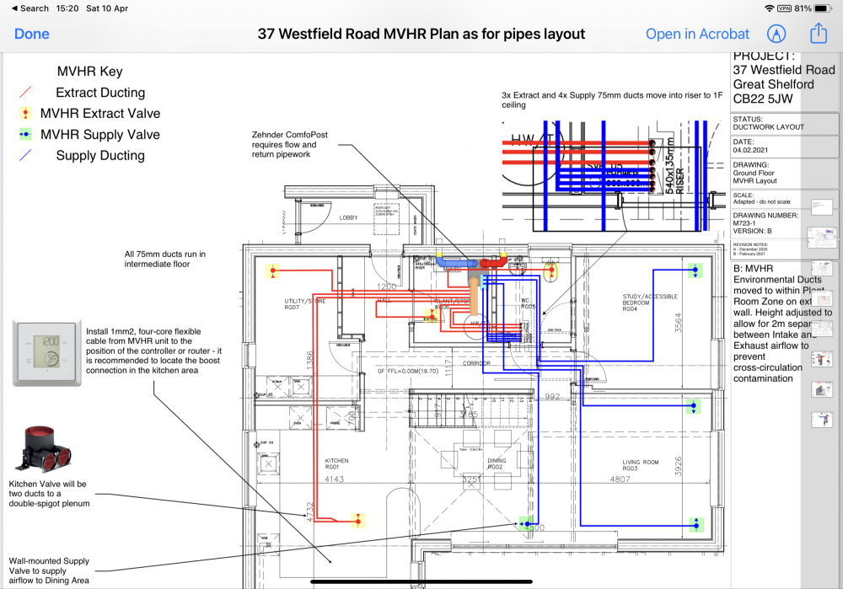This screenshot has width=843, height=589.
Task: Select the first page thumbnail
Action: coord(821,207)
